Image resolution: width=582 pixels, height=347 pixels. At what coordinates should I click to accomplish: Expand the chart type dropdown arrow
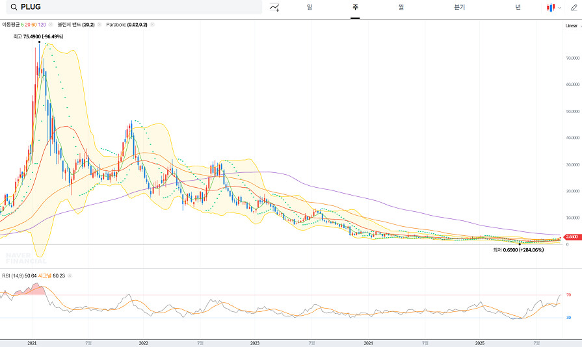pyautogui.click(x=559, y=8)
